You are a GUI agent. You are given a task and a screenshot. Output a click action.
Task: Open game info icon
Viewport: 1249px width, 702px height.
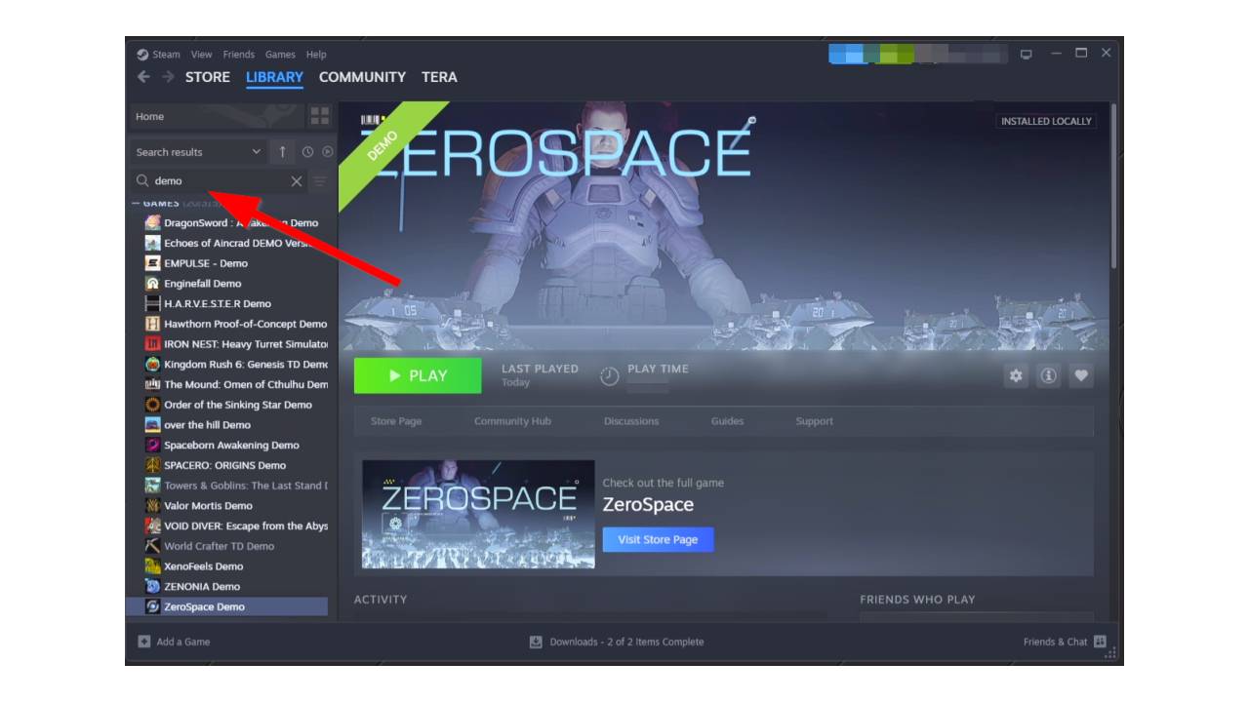[x=1048, y=375]
